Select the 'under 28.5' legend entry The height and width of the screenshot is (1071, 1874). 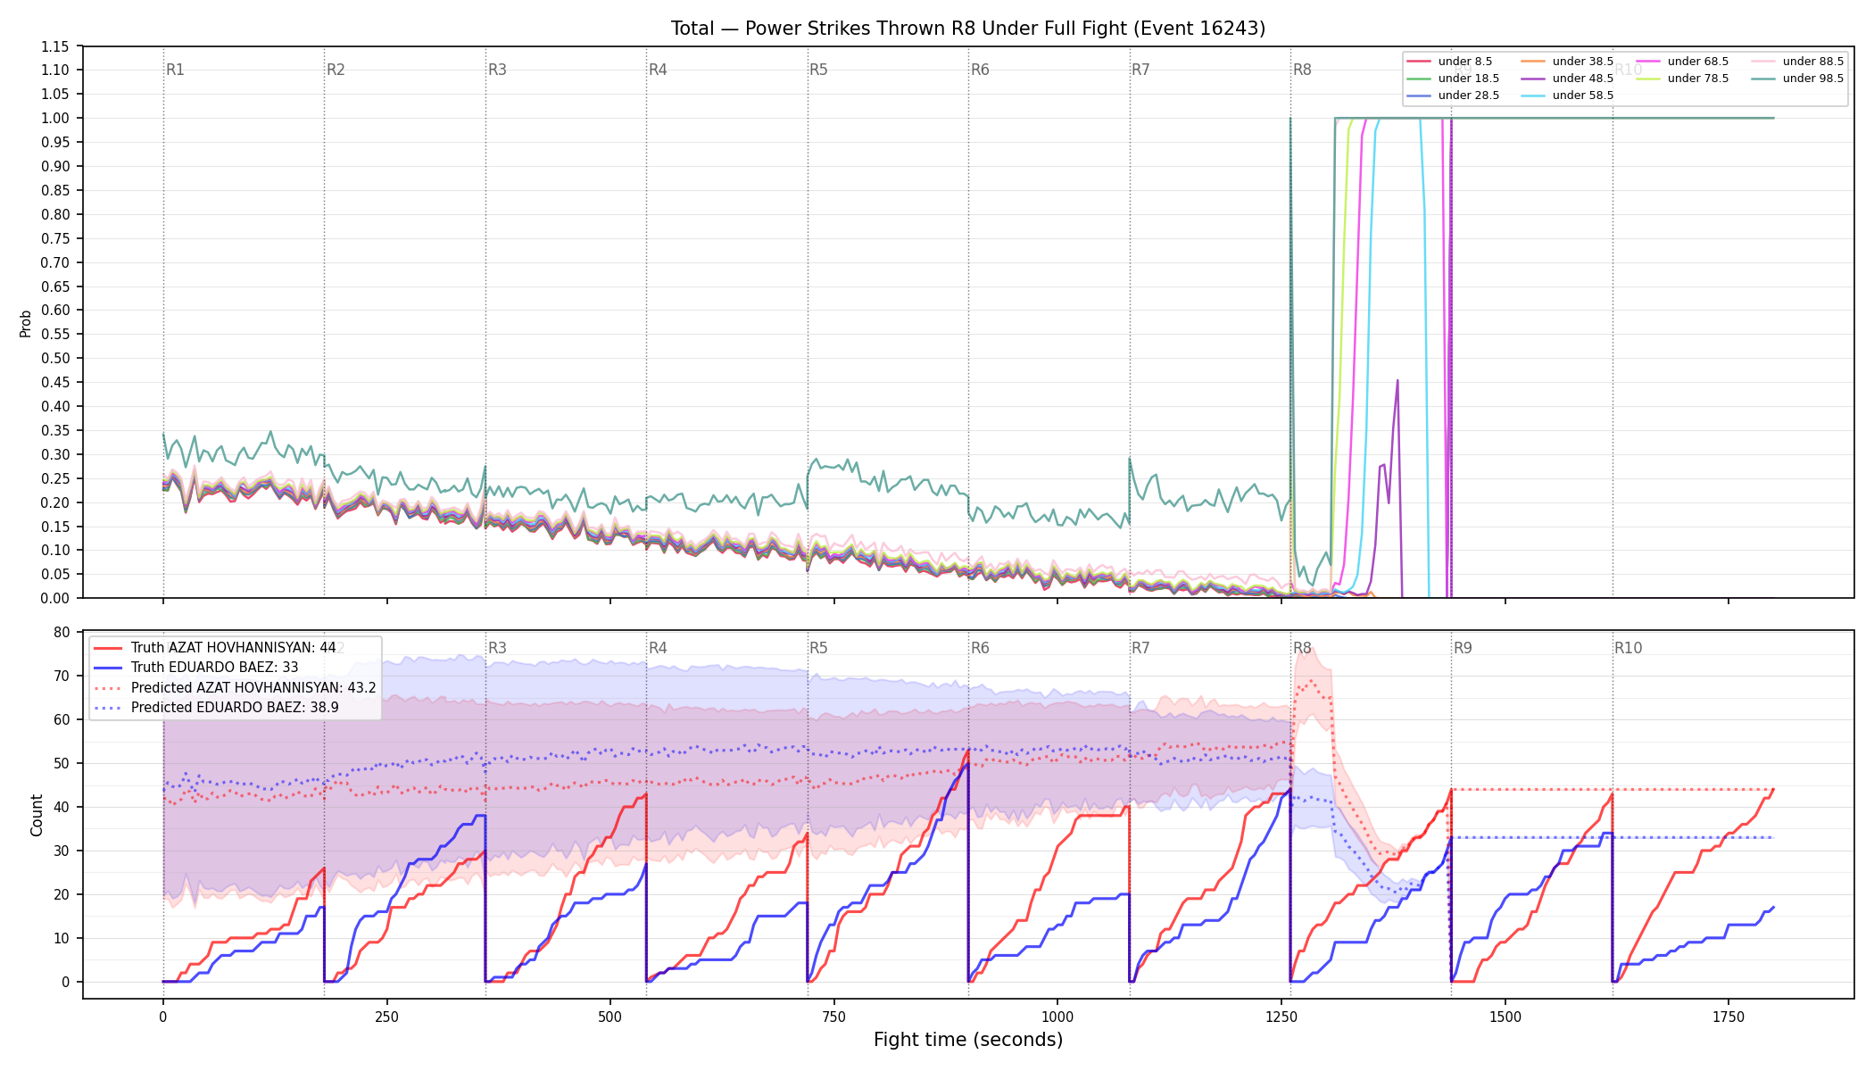pos(1453,95)
